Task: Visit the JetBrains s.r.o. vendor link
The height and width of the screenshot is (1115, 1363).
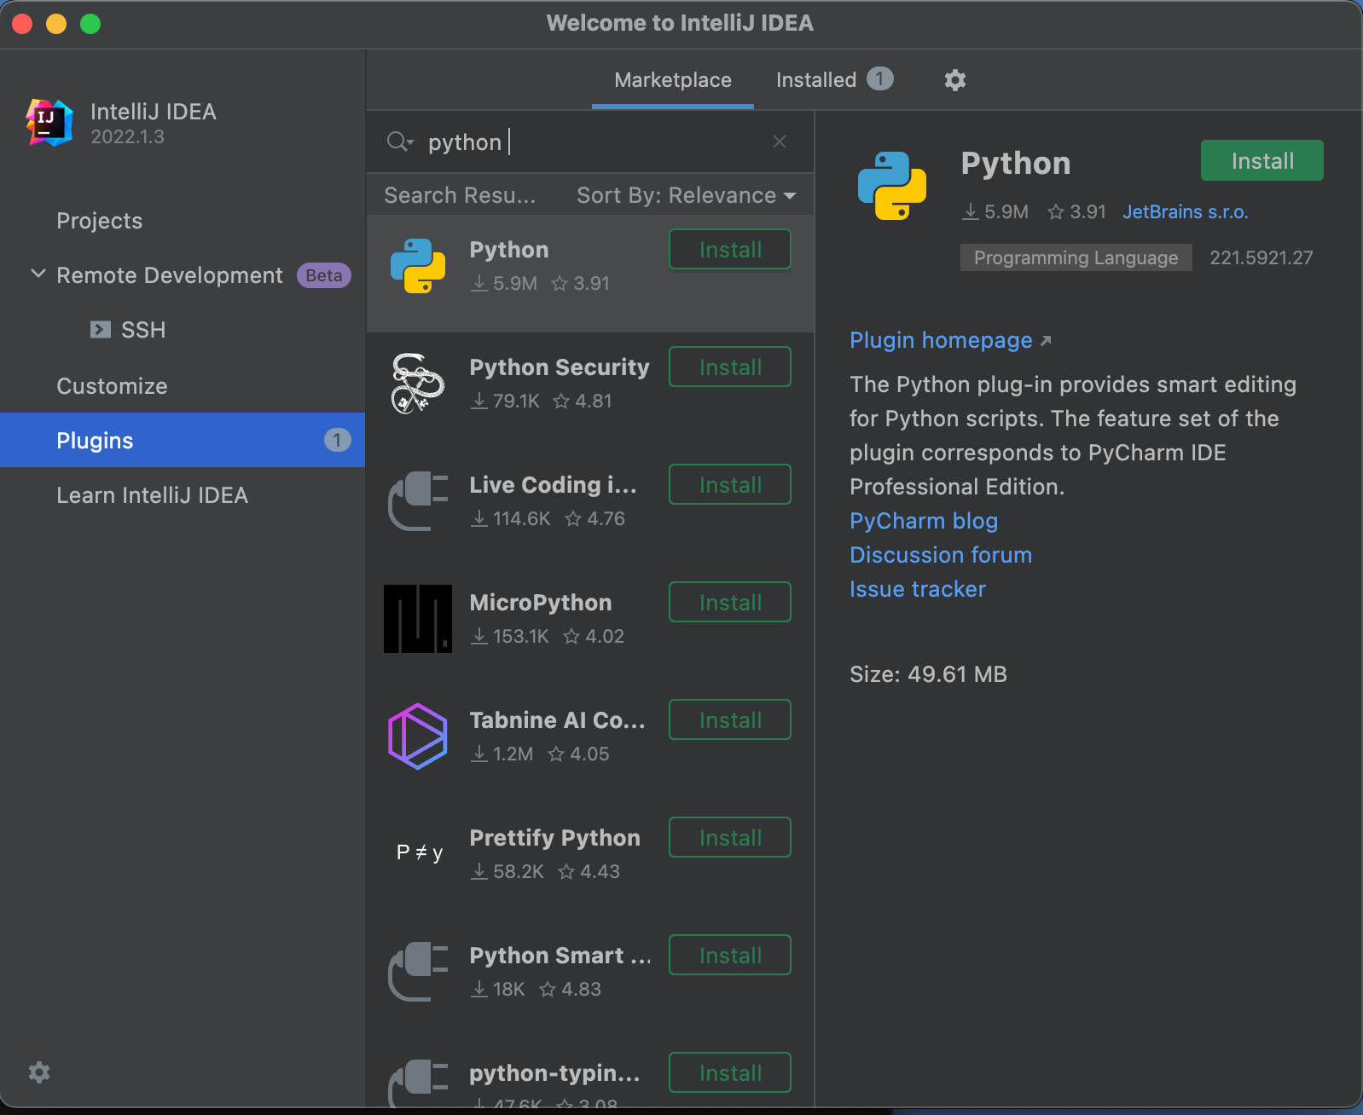Action: point(1185,211)
